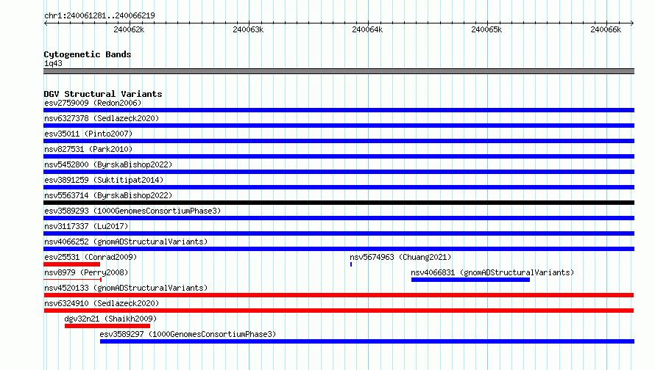
Task: Click the blue bar under esv3589297
Action: coord(367,341)
